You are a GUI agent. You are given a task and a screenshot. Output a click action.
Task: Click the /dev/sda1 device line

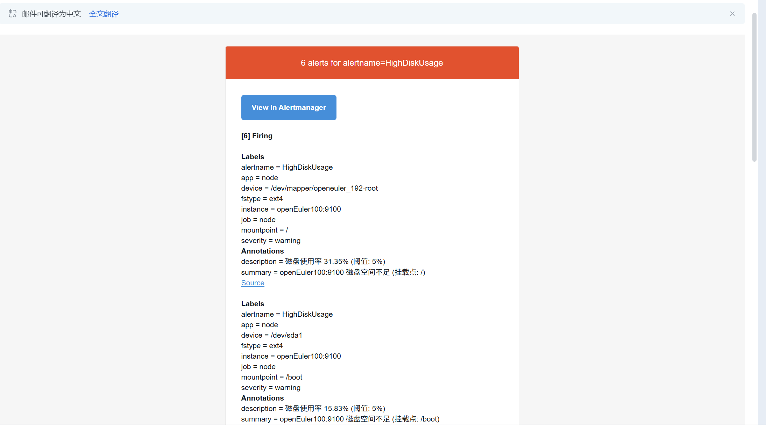pyautogui.click(x=271, y=335)
